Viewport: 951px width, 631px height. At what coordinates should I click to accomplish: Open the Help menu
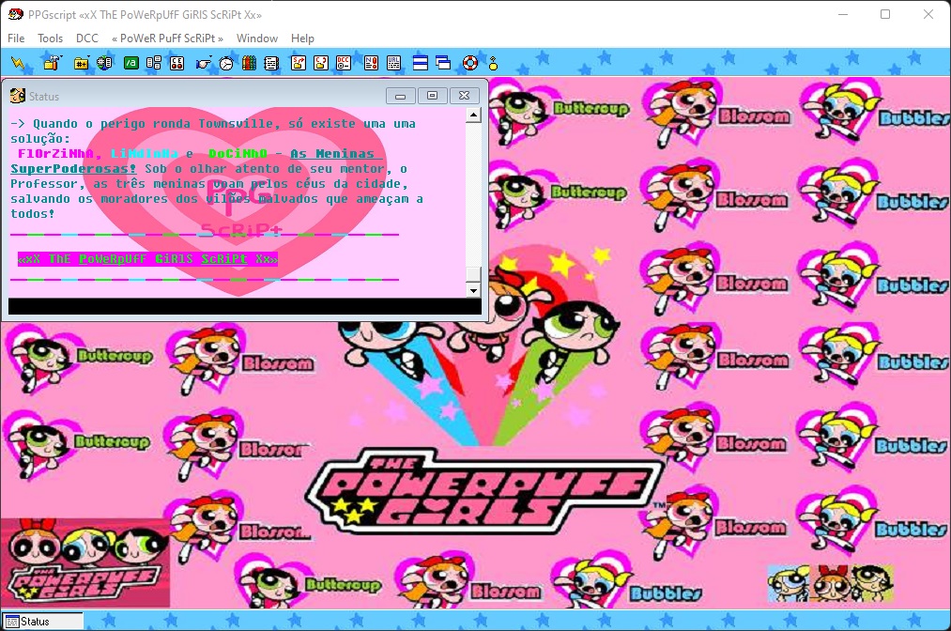(x=302, y=38)
